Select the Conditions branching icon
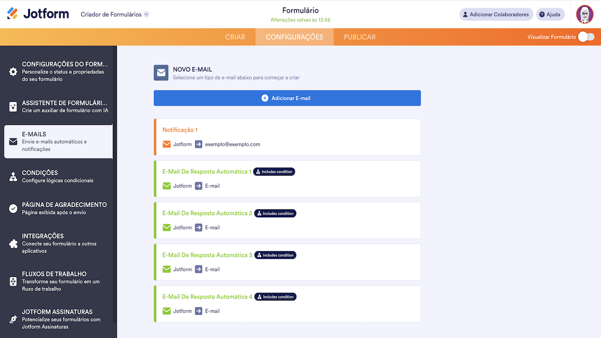Viewport: 601px width, 338px height. pyautogui.click(x=13, y=177)
